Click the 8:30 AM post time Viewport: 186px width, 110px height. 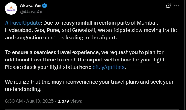point(15,101)
